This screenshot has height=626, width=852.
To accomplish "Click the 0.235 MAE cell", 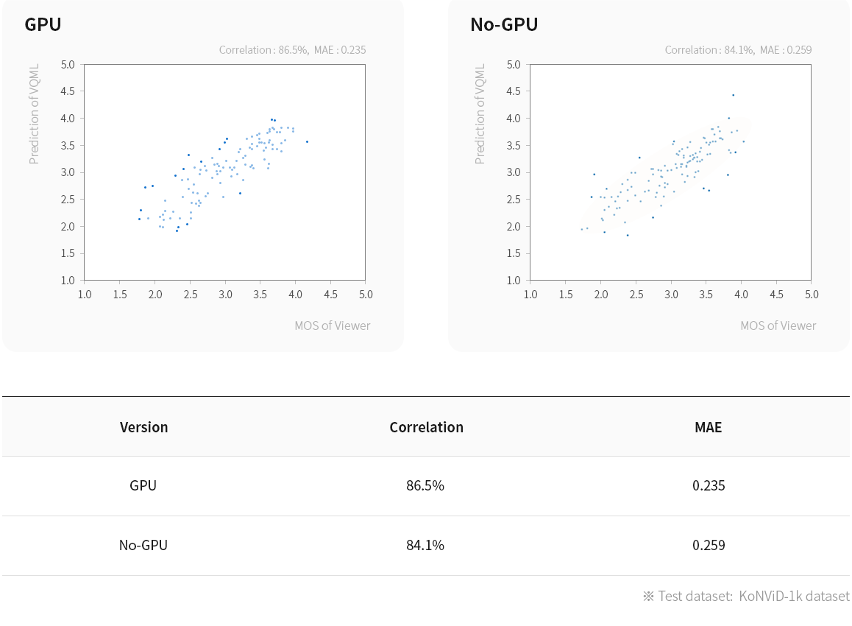I will tap(709, 485).
